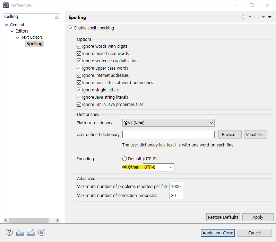Click maximum problems per file field
The height and width of the screenshot is (242, 276).
(x=176, y=187)
